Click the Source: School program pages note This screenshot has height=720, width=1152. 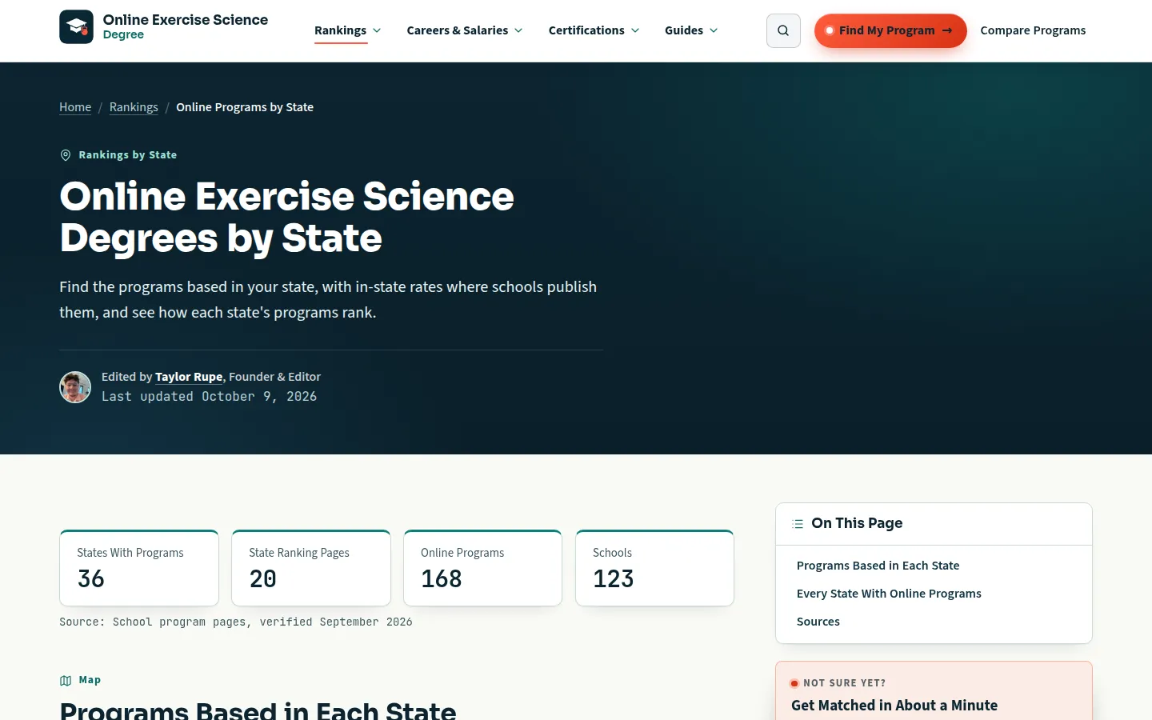click(236, 622)
